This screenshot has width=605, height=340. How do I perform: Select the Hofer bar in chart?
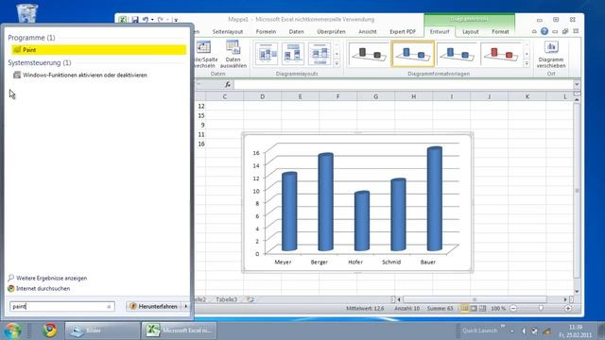362,221
